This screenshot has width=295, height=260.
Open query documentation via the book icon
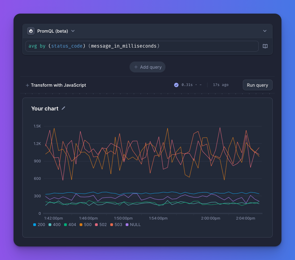pyautogui.click(x=265, y=46)
